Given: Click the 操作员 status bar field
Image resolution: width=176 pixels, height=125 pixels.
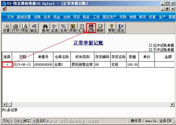Looking at the screenshot, I should 143,121.
